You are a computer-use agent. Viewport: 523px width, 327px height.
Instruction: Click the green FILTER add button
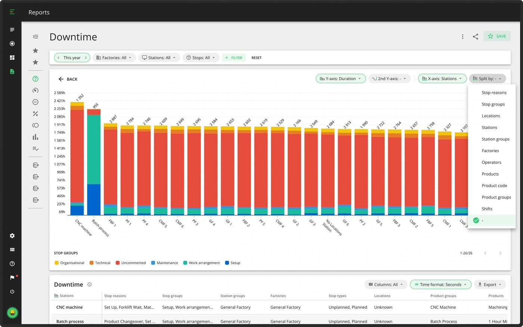234,58
